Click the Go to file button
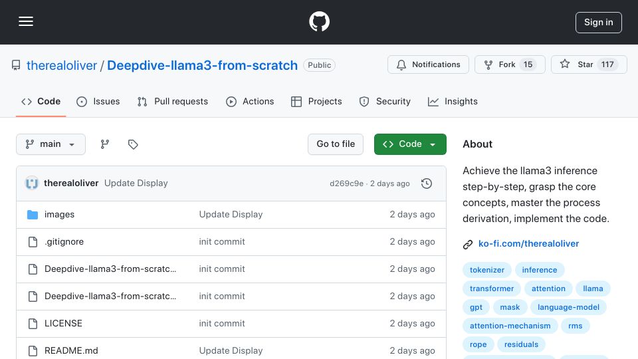The width and height of the screenshot is (638, 359). pyautogui.click(x=336, y=144)
